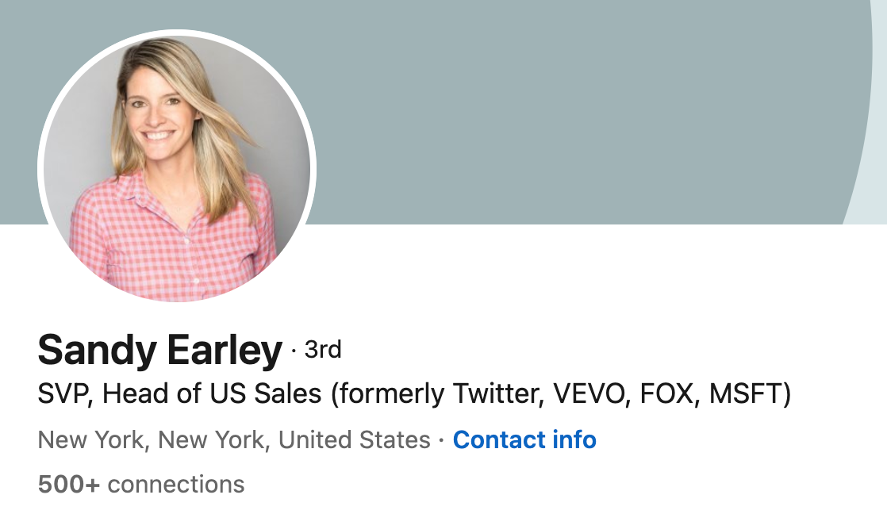View Sandy Earley's circular profile photo
887x514 pixels.
pos(177,168)
